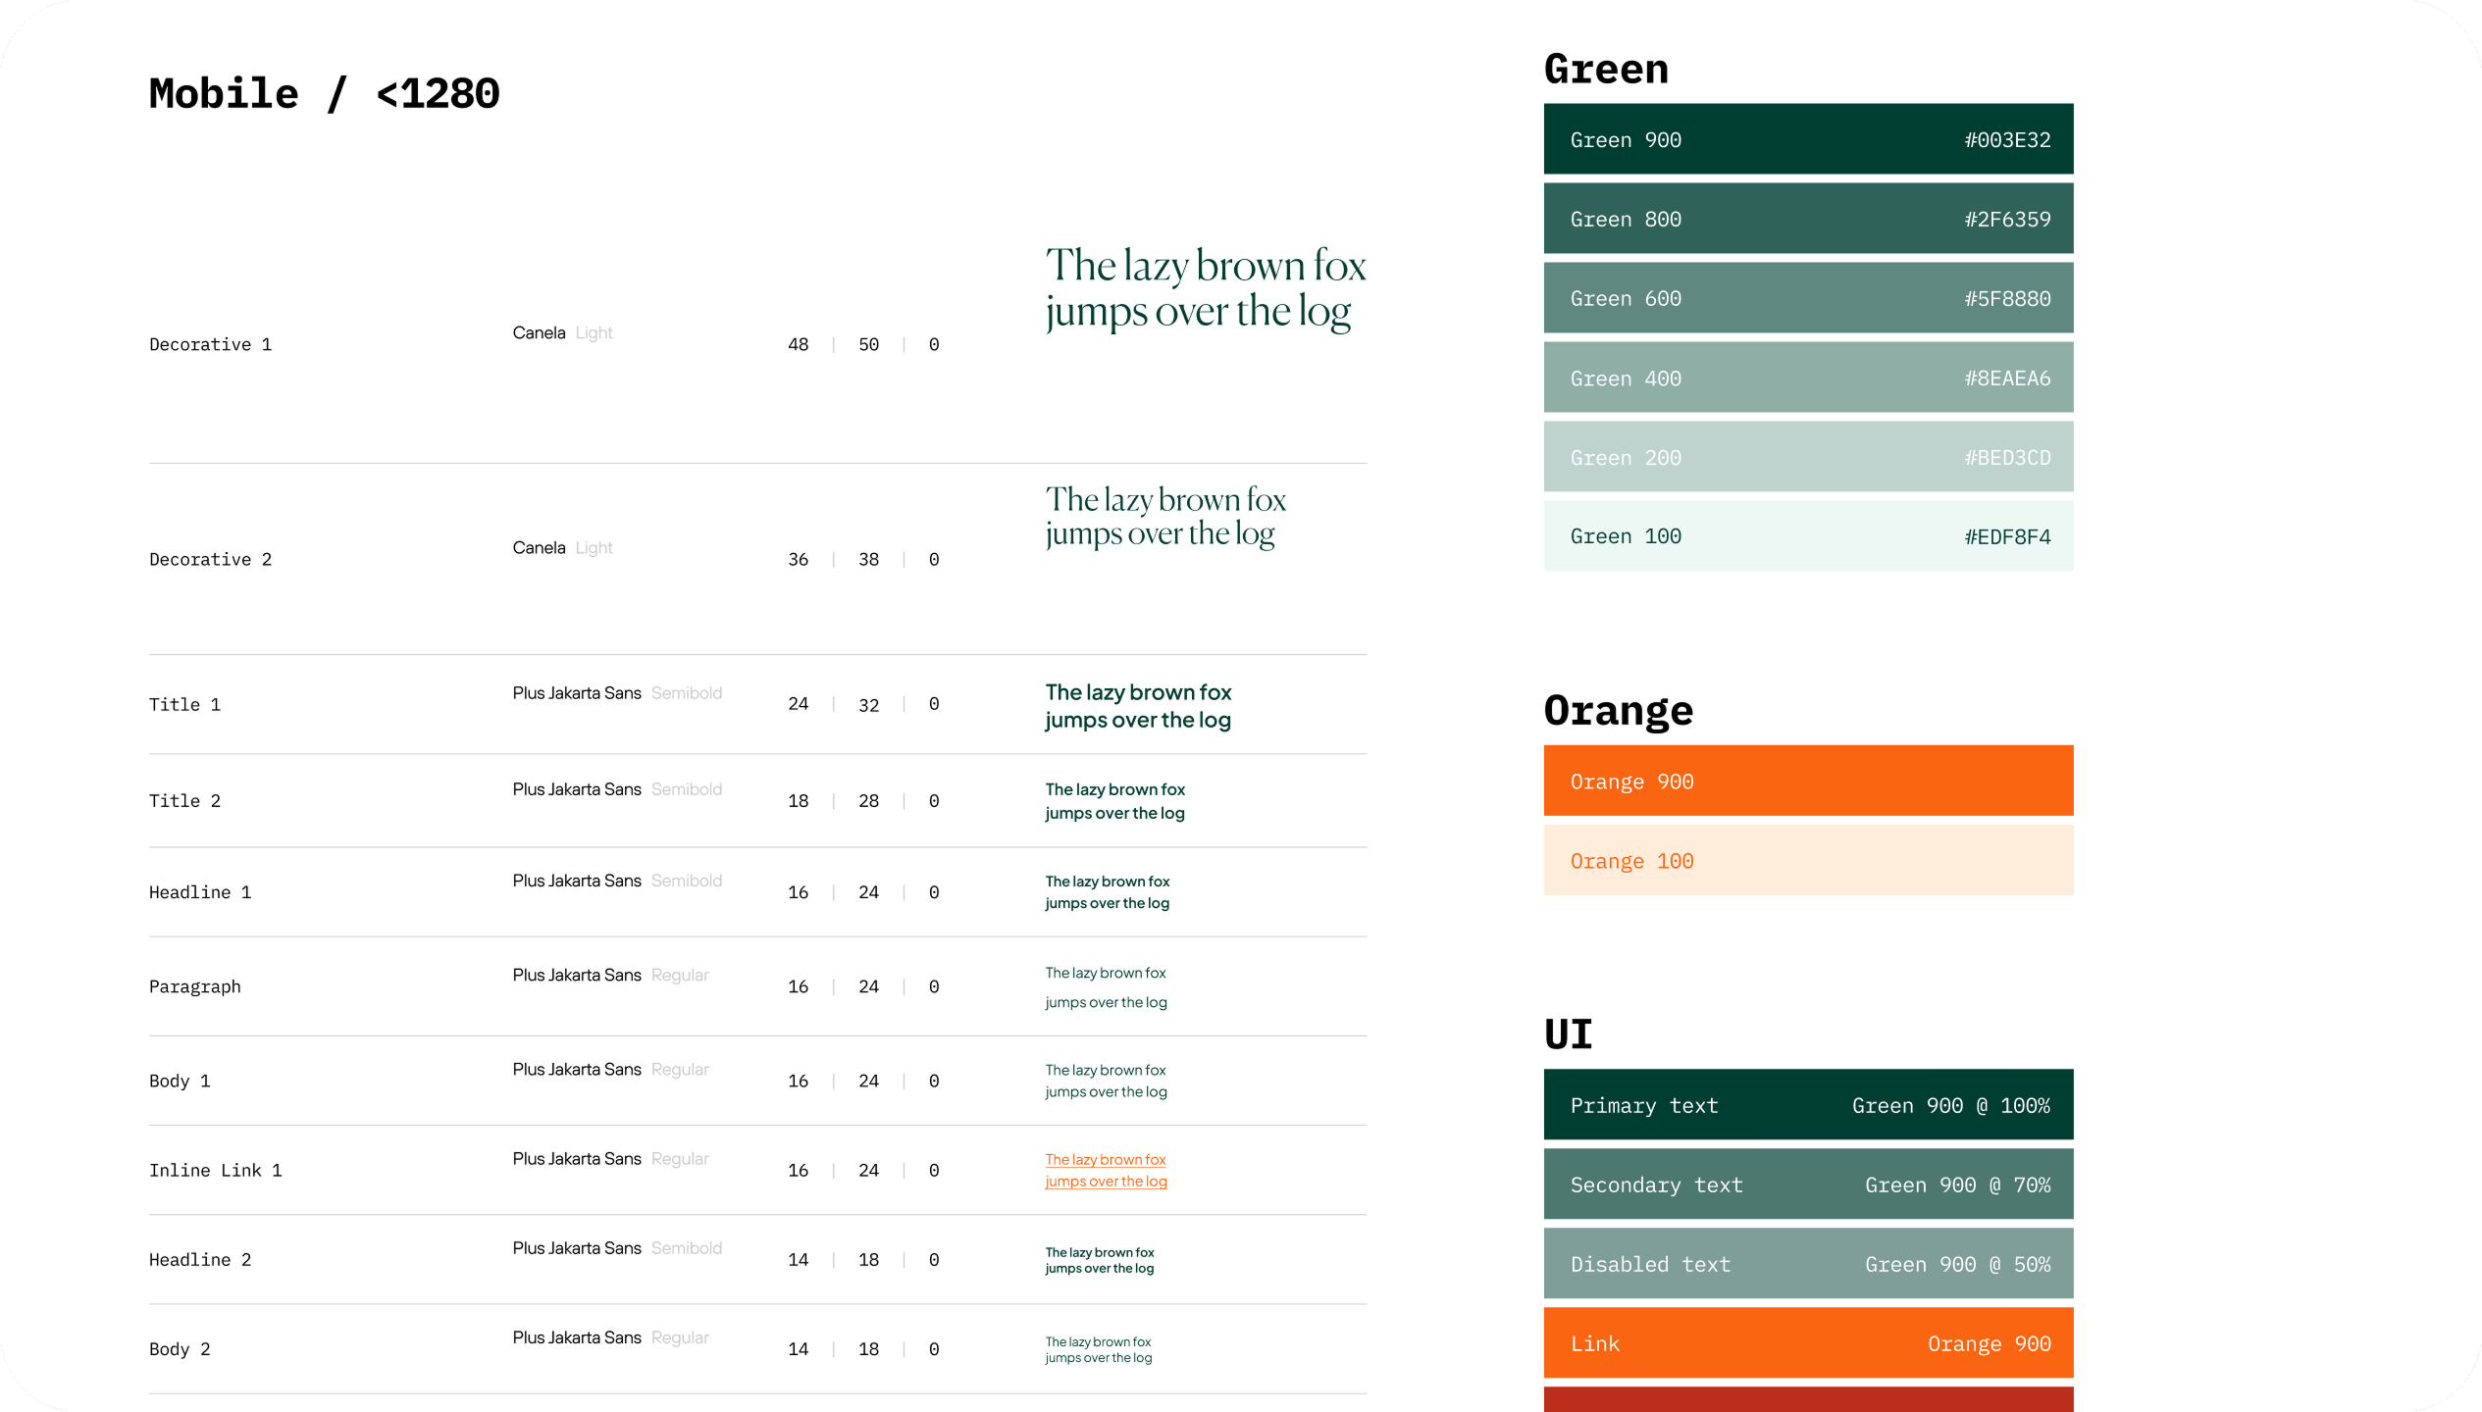This screenshot has height=1412, width=2482.
Task: Click "Plus Jakarta Sans" in Body 2 row
Action: 577,1337
